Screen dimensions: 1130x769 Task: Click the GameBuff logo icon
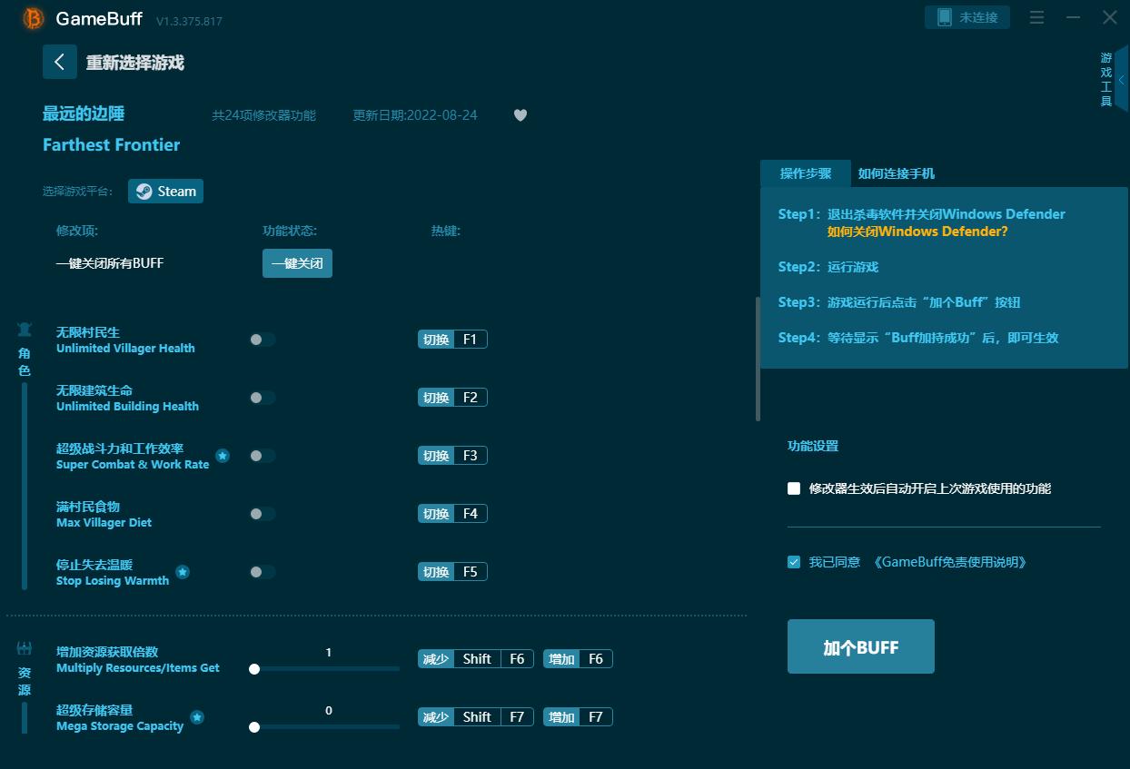point(34,18)
